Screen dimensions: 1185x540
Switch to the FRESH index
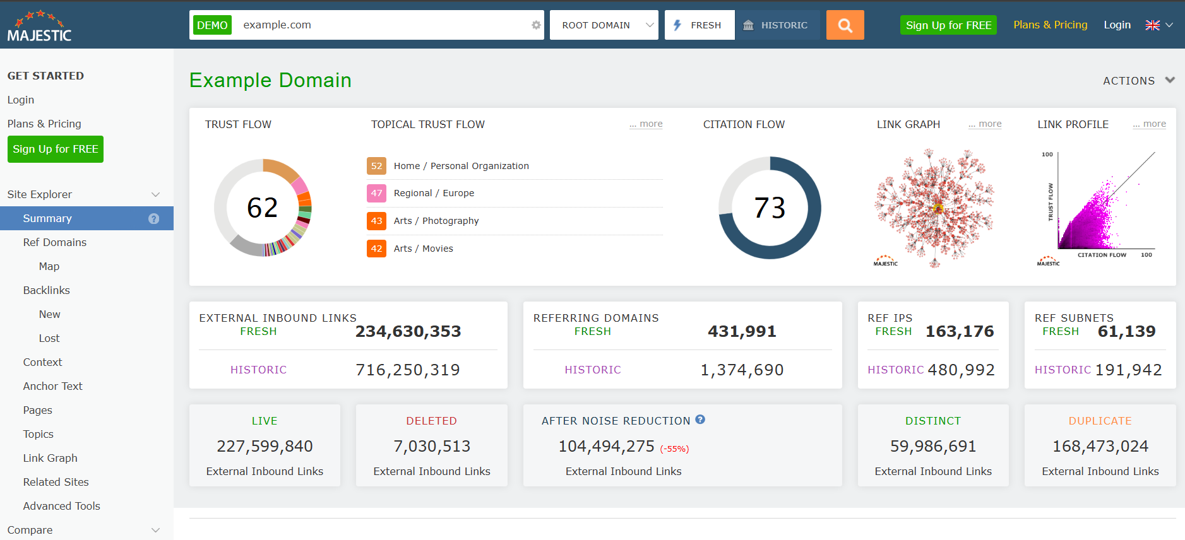pos(700,25)
